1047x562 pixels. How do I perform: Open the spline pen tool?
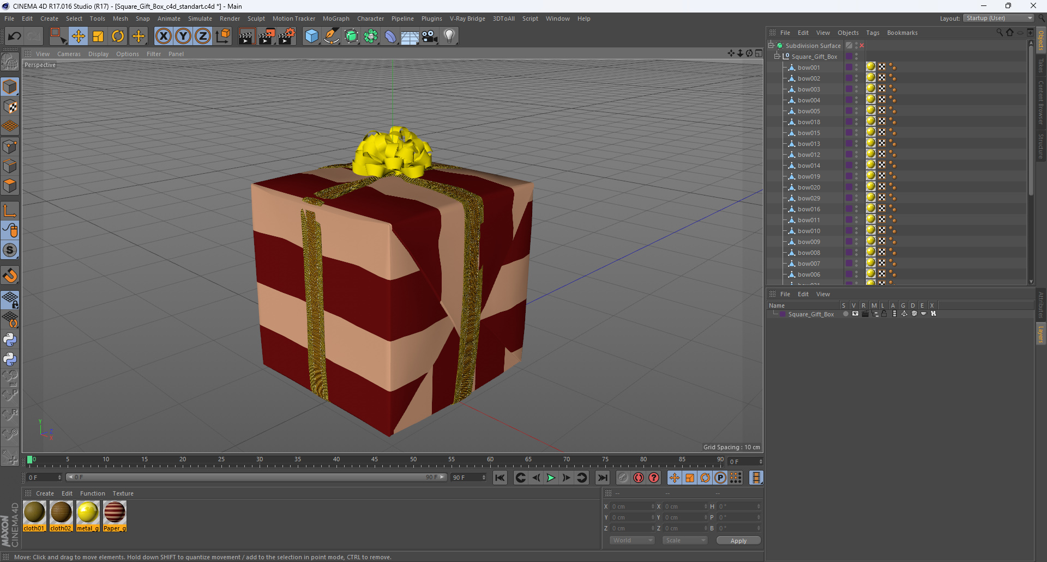(332, 36)
